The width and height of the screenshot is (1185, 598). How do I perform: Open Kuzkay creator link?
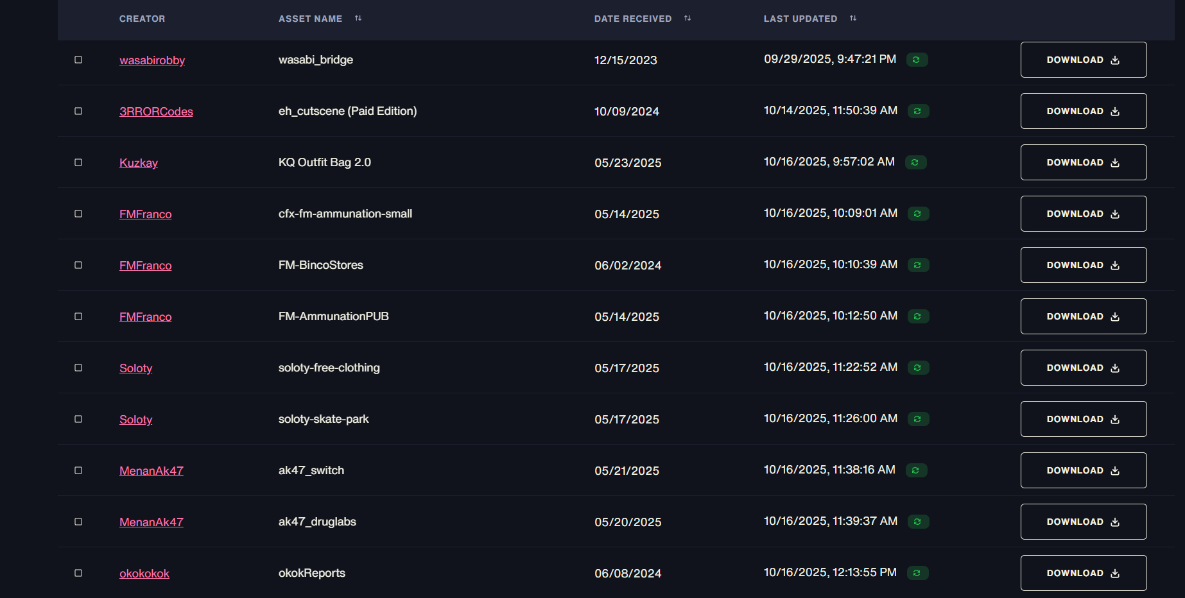coord(139,163)
